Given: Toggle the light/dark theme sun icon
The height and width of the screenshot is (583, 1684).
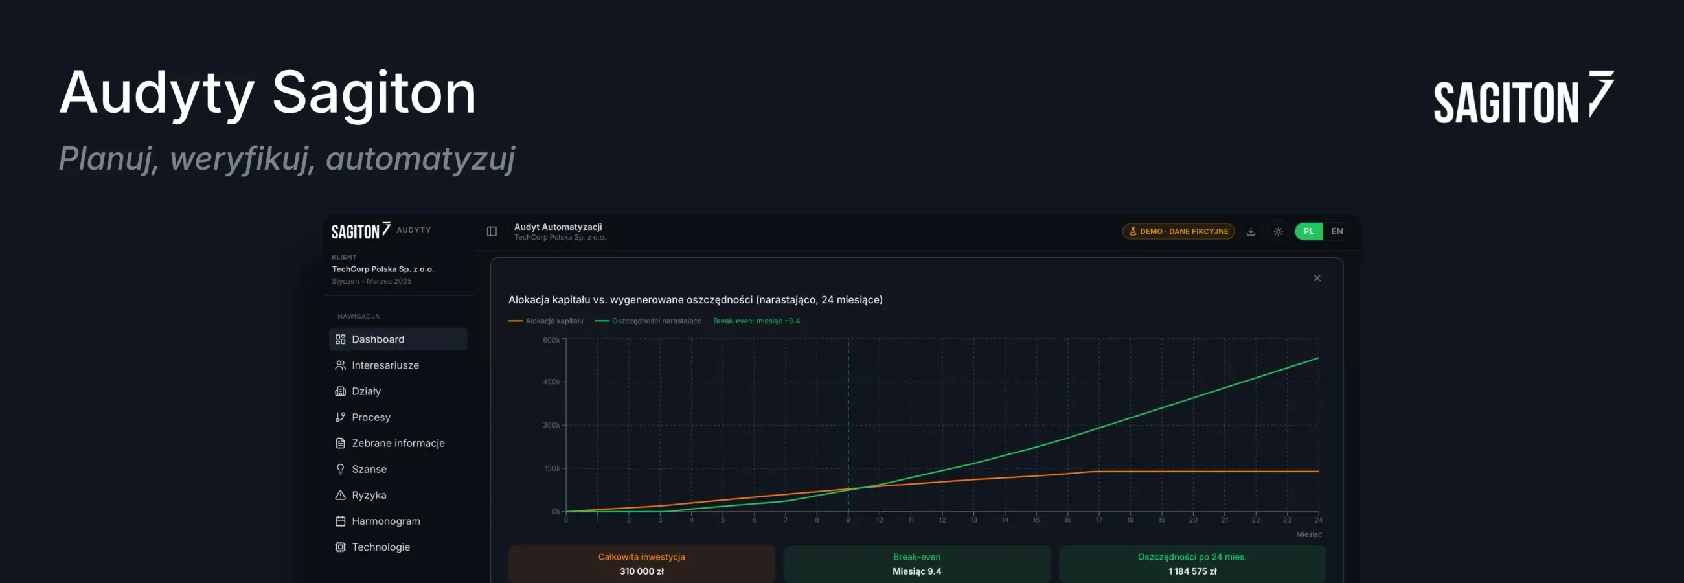Looking at the screenshot, I should pos(1278,231).
